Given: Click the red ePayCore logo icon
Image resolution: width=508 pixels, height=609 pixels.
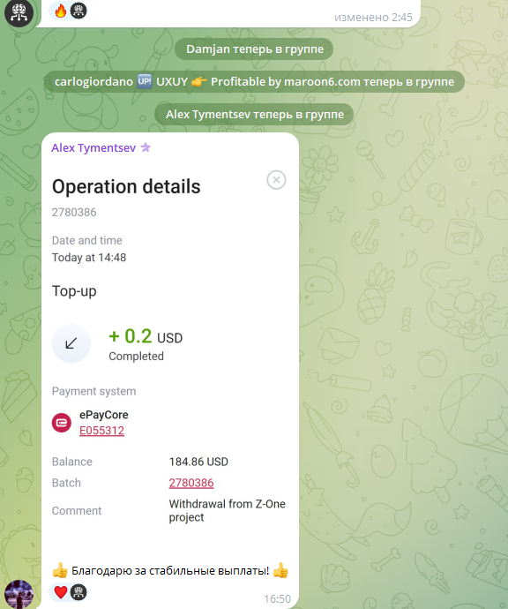Looking at the screenshot, I should click(62, 423).
